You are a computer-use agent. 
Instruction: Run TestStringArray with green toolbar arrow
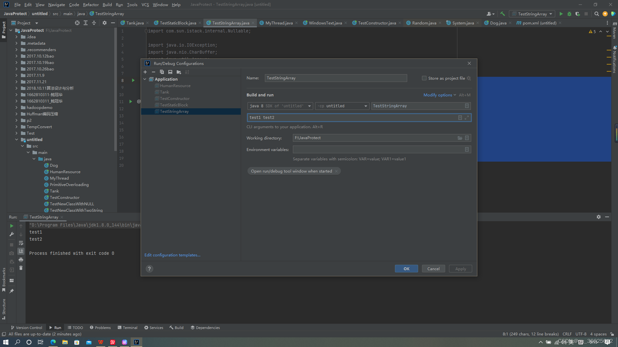click(561, 14)
